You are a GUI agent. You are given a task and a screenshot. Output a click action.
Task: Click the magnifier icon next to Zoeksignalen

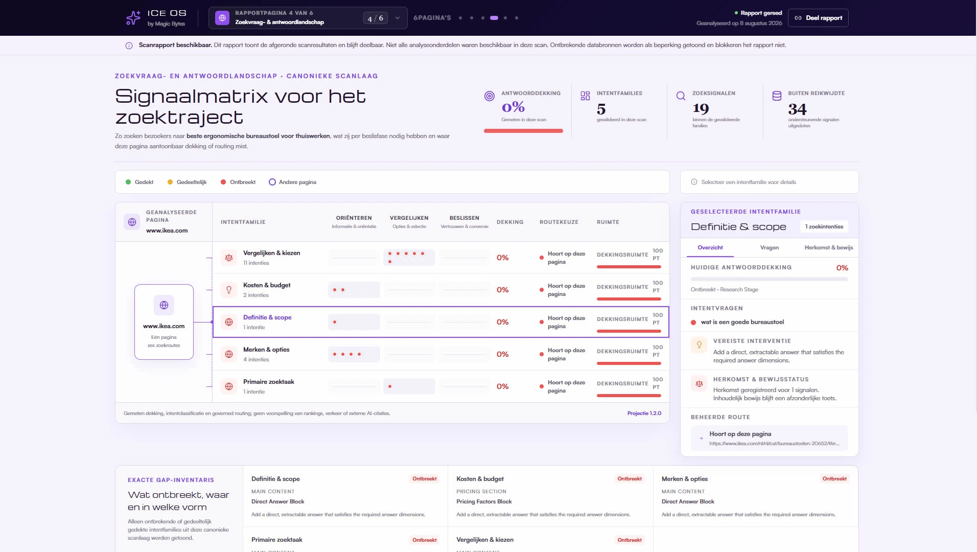(x=681, y=96)
